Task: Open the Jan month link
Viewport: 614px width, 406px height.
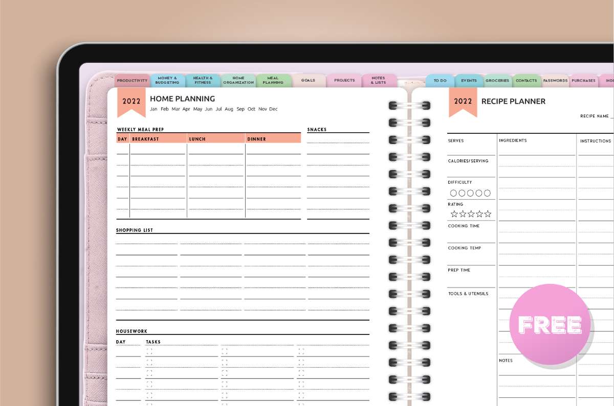Action: (153, 109)
